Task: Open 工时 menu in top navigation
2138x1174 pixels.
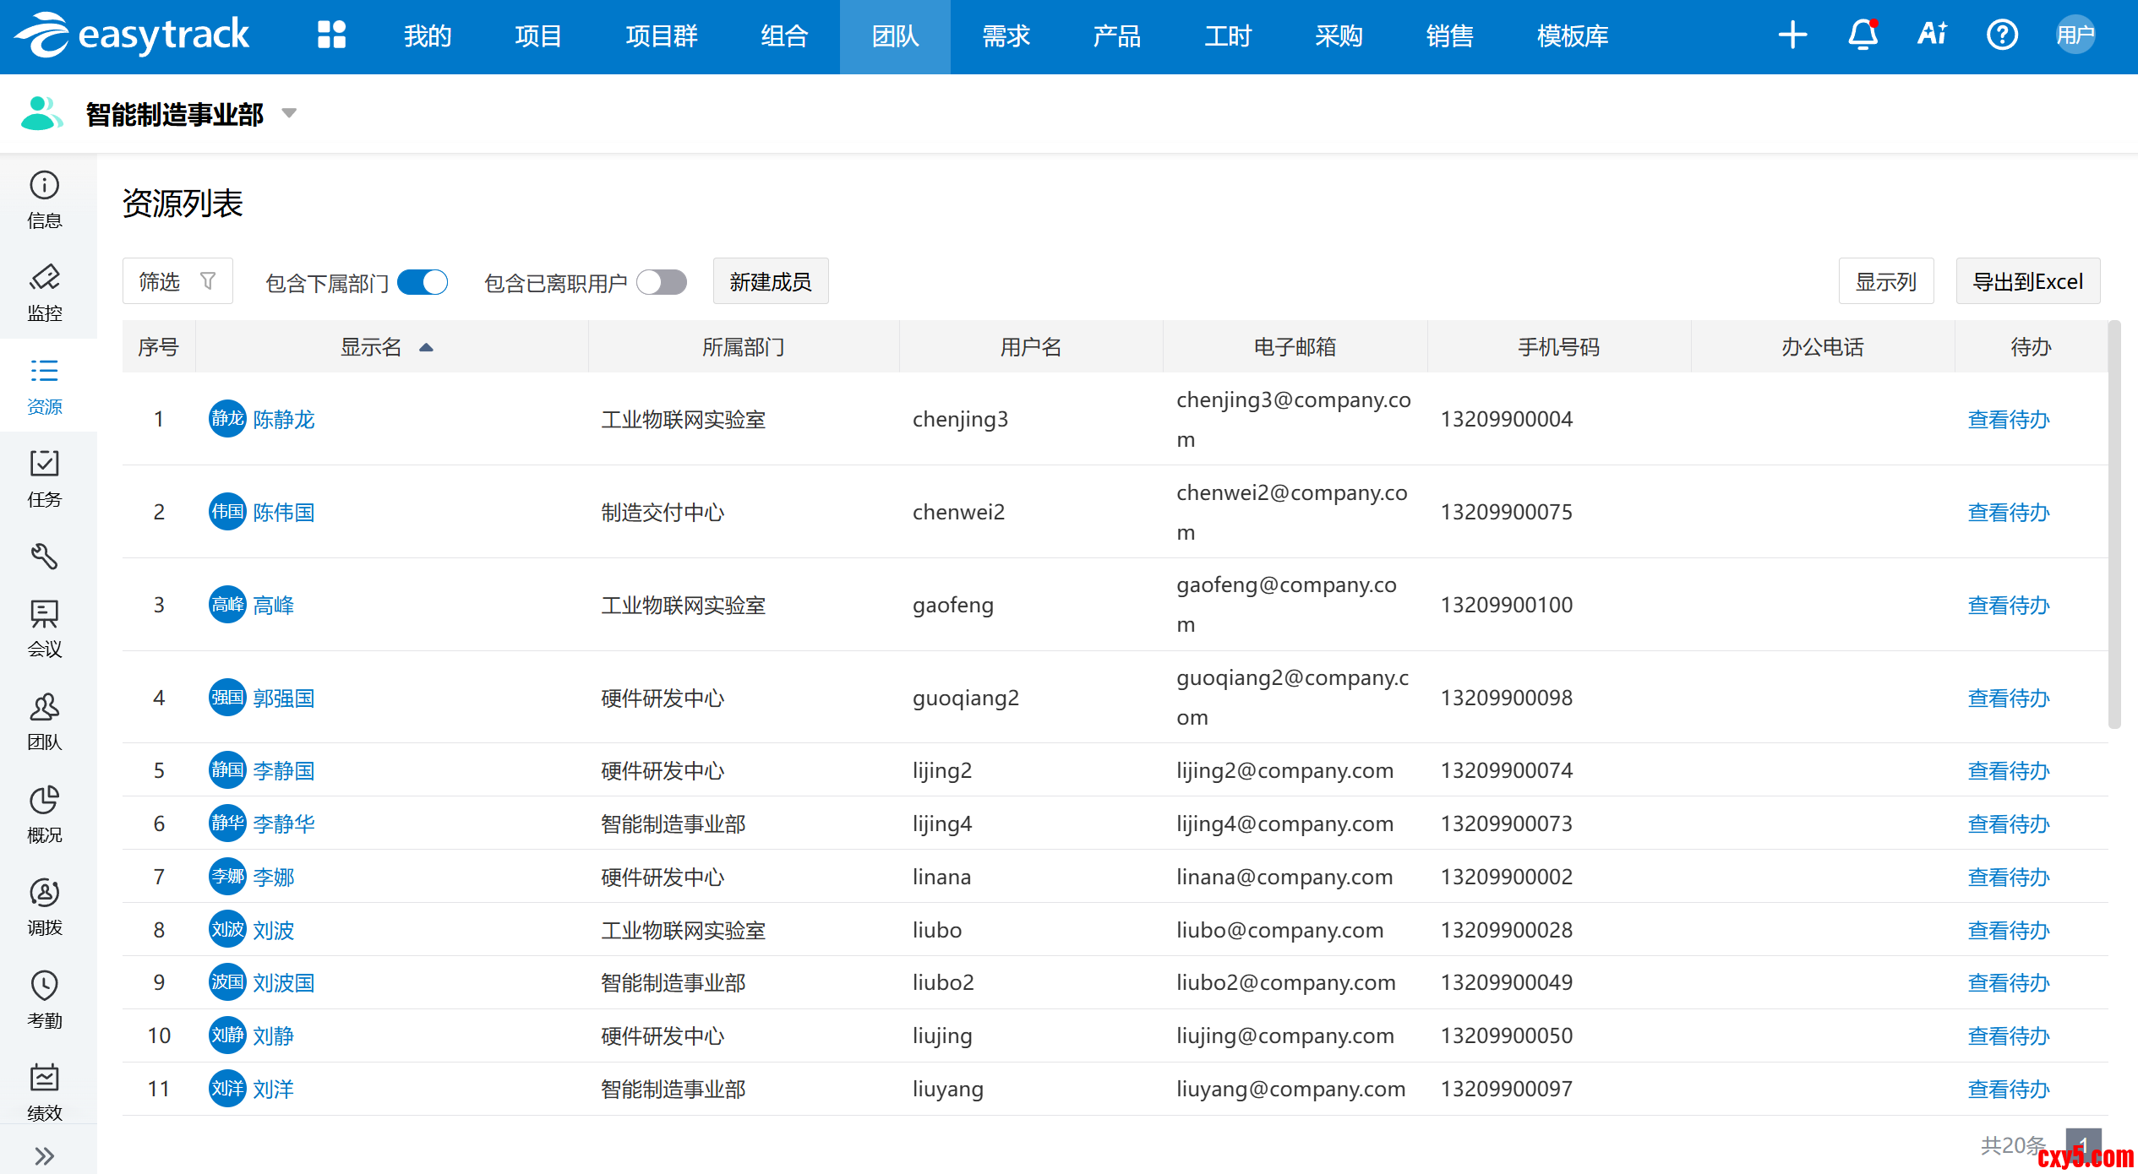Action: [1227, 36]
